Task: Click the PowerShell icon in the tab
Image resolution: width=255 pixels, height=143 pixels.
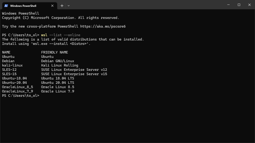Action: coord(6,6)
